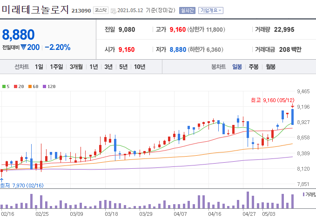Click the 거래량 value 22,995
This screenshot has height=220, width=316.
tap(284, 30)
